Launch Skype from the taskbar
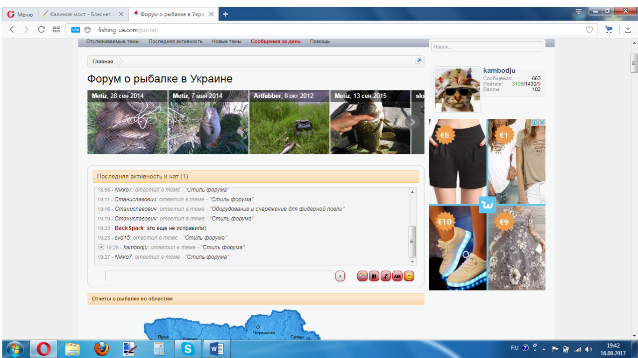 pyautogui.click(x=188, y=348)
